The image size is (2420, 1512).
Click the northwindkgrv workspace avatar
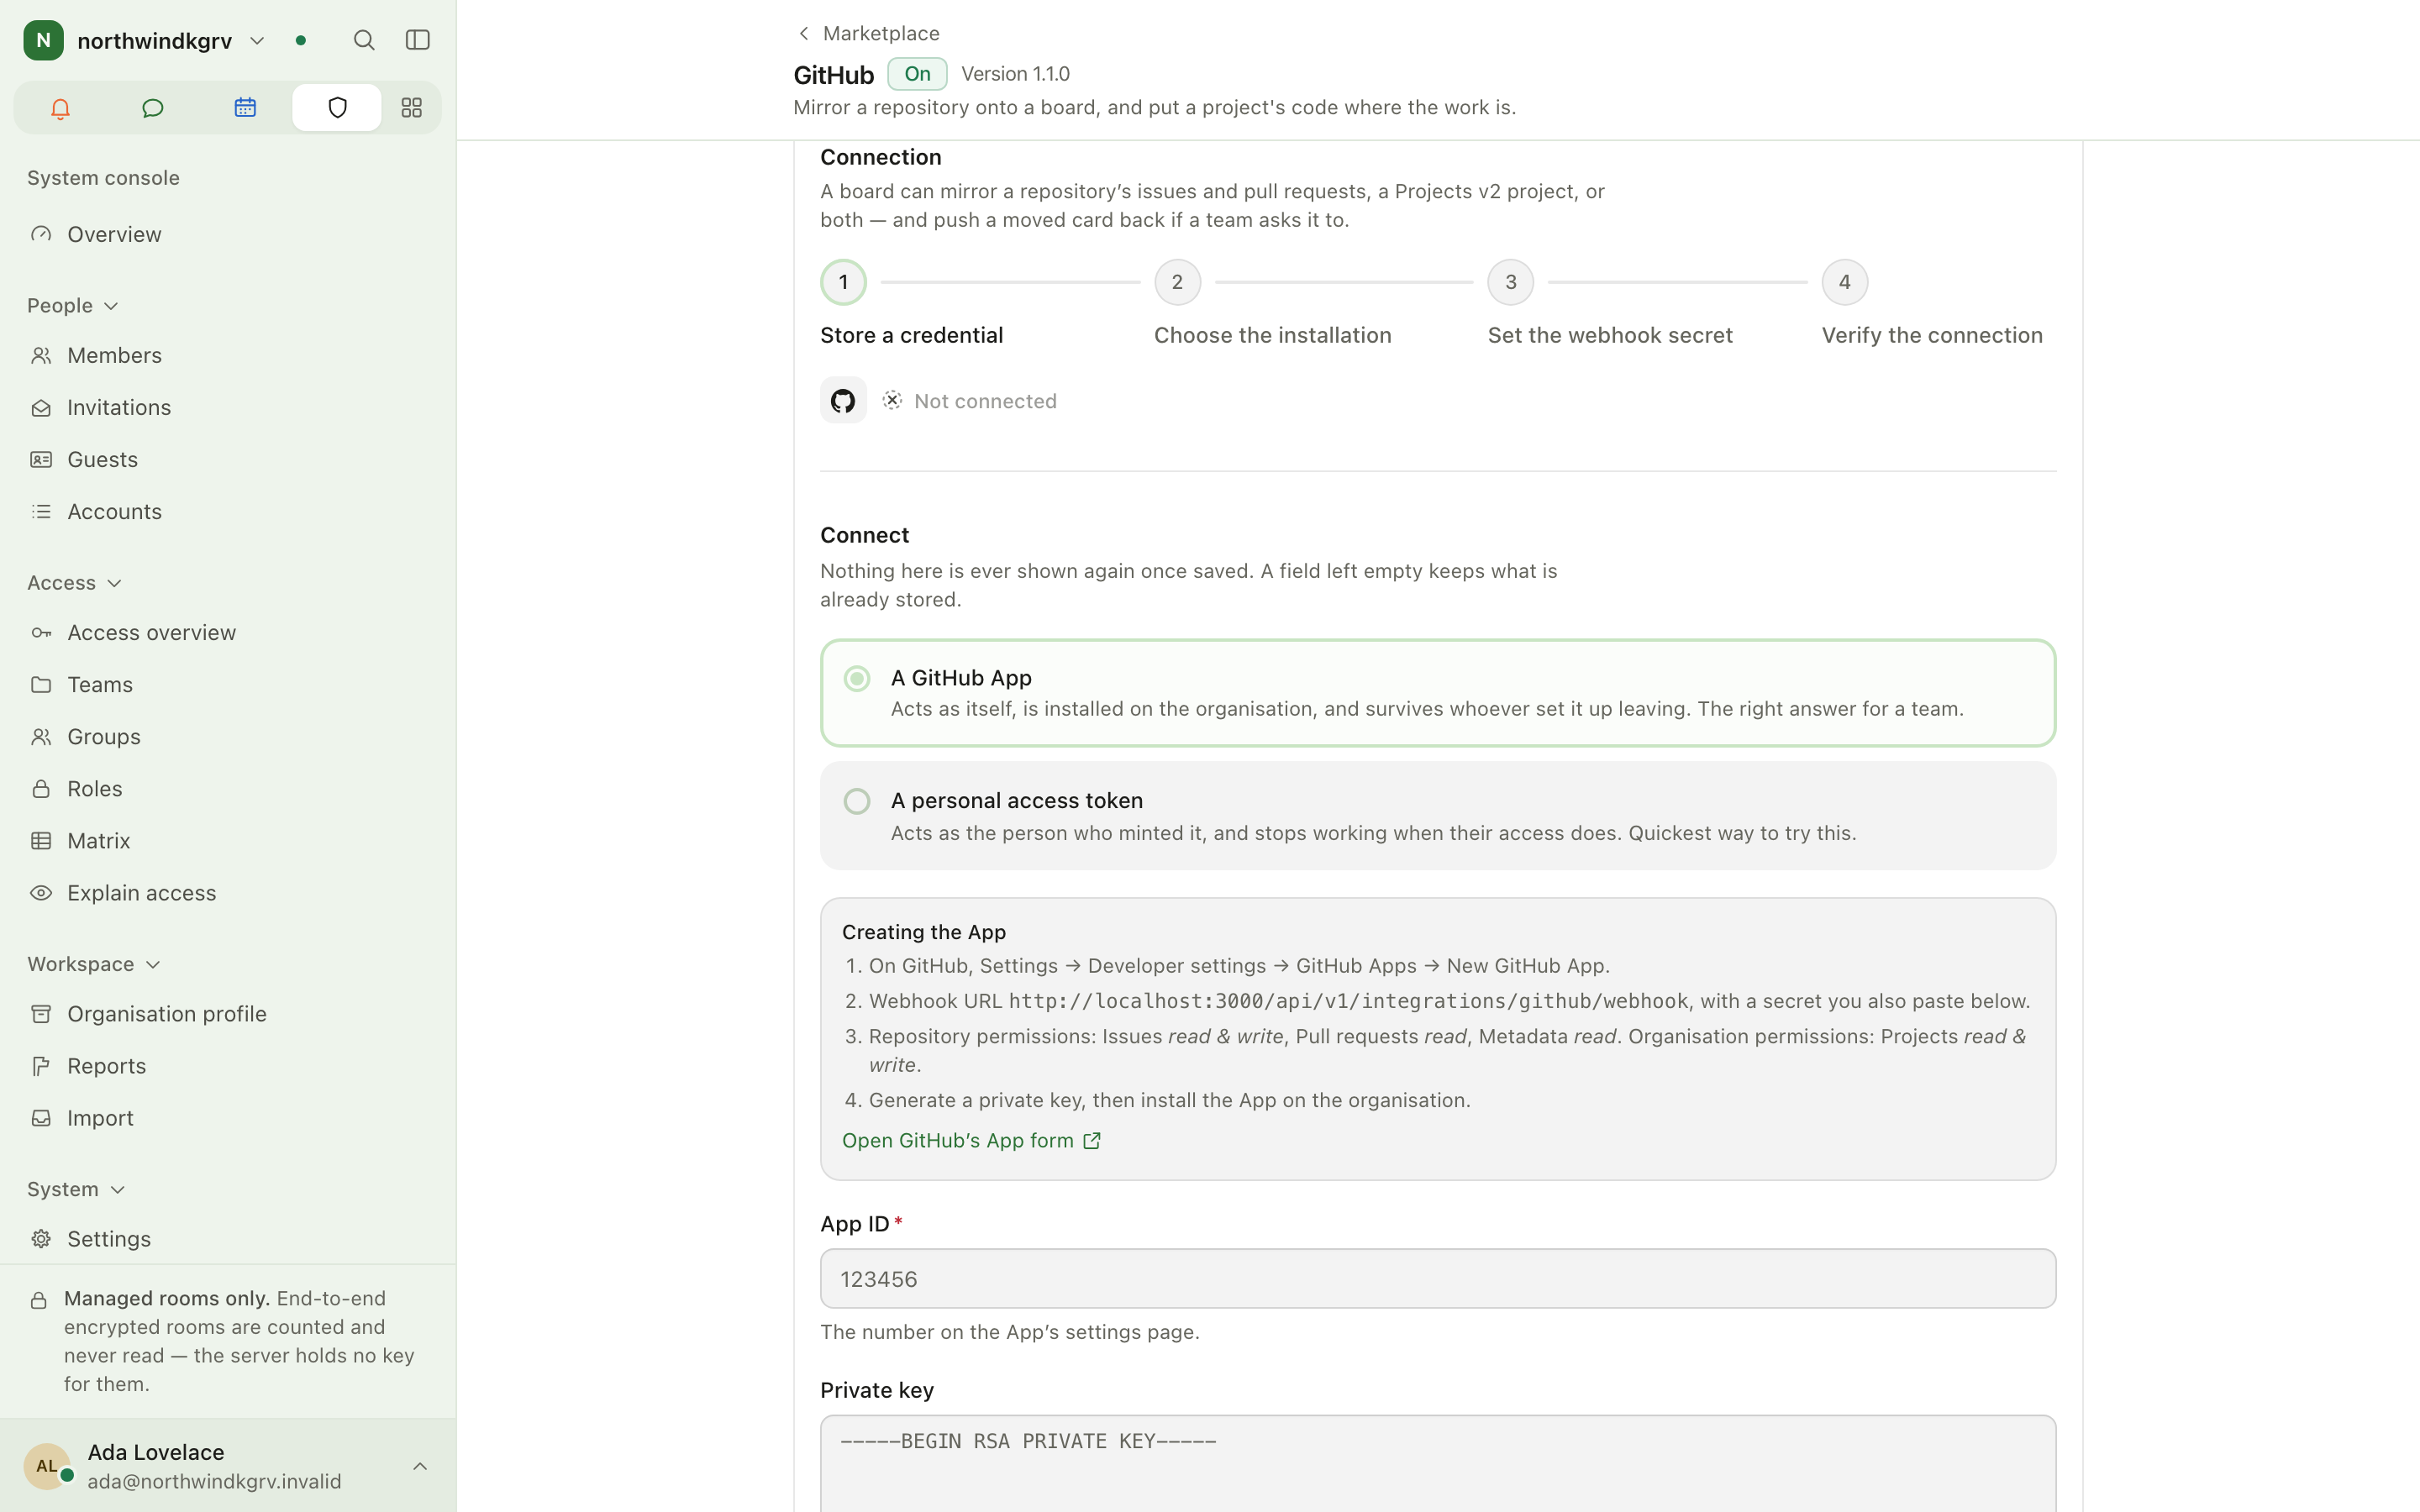tap(43, 40)
